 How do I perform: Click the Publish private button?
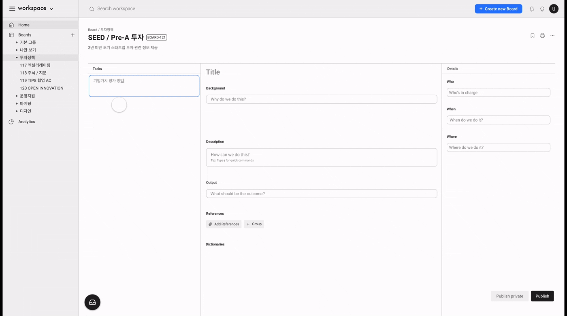click(x=509, y=296)
